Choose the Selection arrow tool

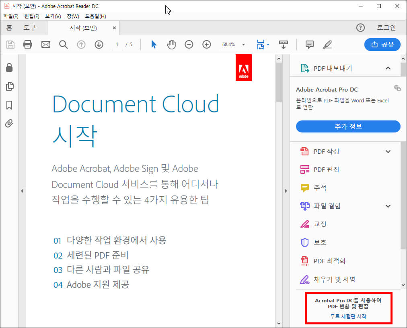154,45
